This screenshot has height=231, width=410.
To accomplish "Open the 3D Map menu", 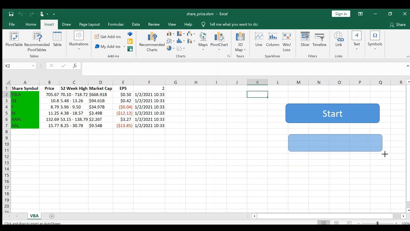I will click(240, 42).
